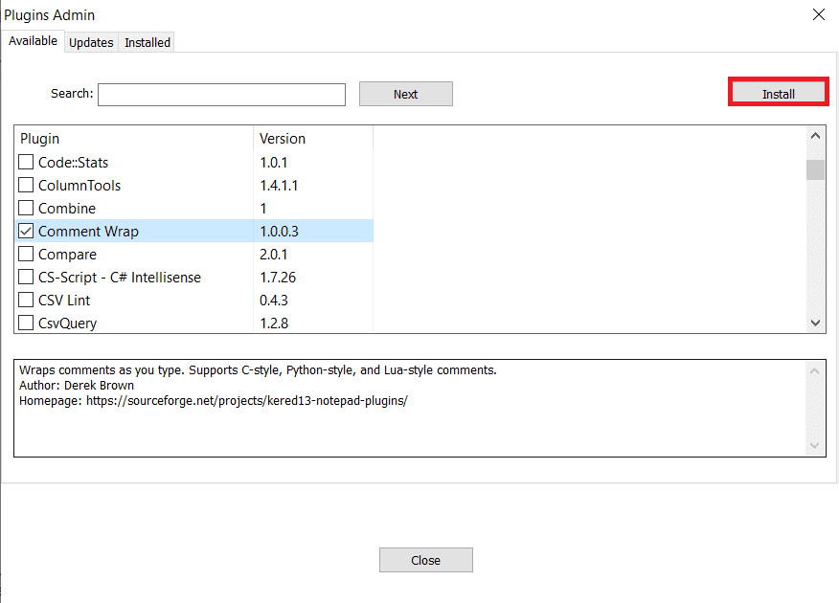
Task: Click the plugin list scrollbar down arrow
Action: coord(815,323)
